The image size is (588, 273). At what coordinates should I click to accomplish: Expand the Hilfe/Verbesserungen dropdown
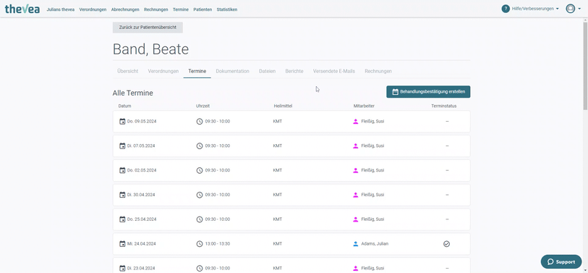(535, 9)
